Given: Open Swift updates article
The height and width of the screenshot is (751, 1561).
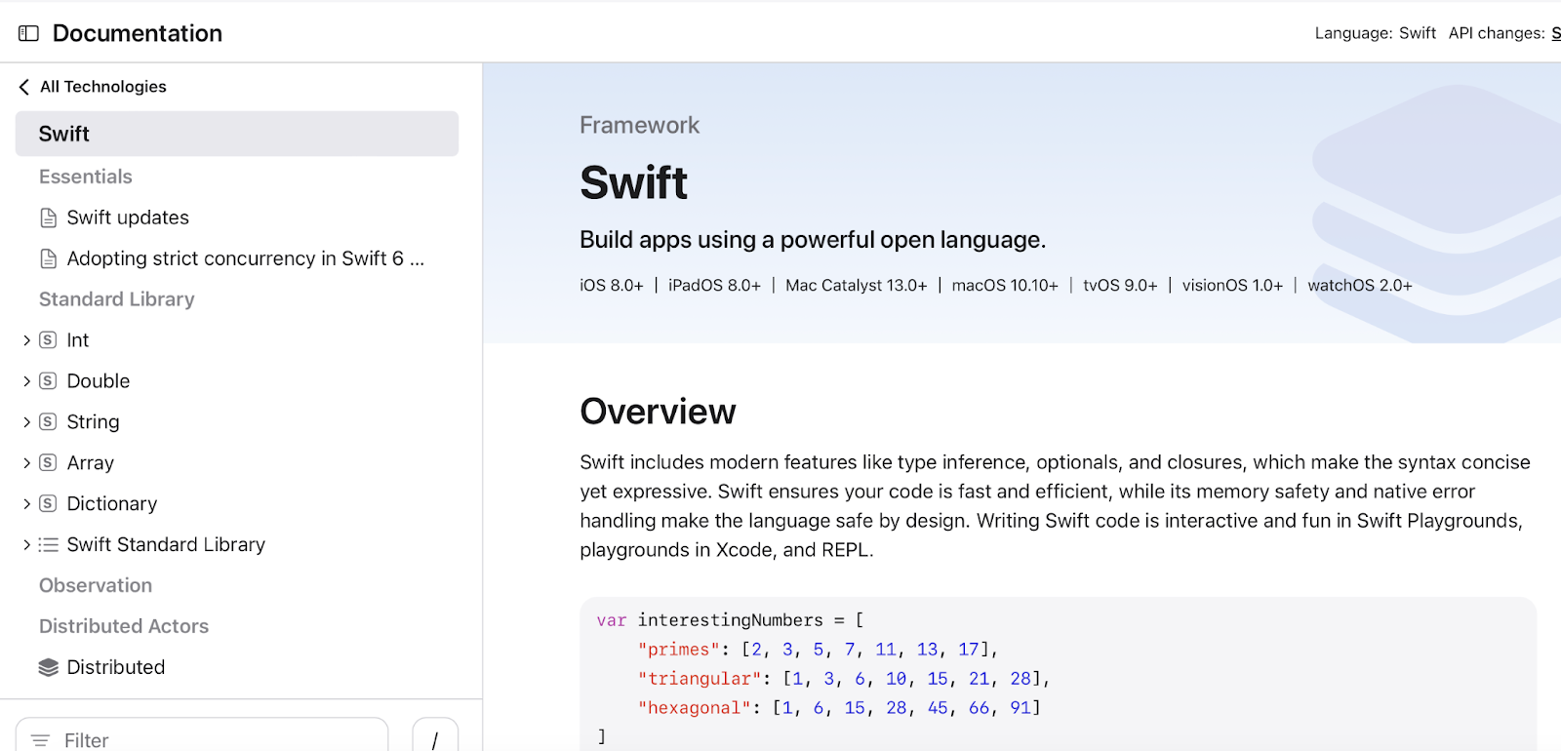Looking at the screenshot, I should click(128, 217).
